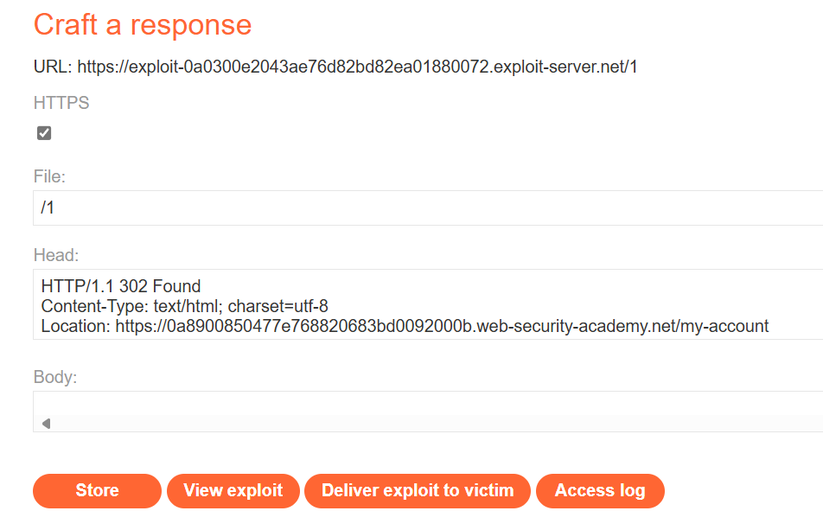Click the HTTPS label text

61,103
